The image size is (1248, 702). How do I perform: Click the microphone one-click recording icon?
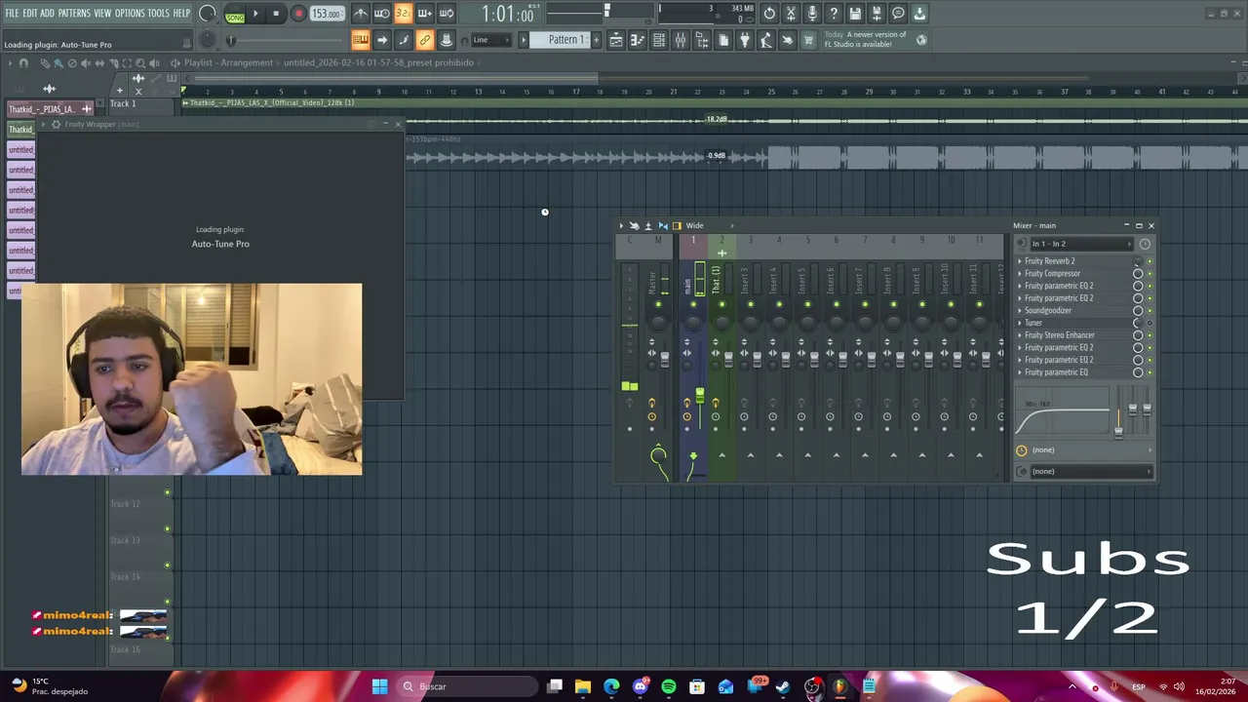click(812, 13)
